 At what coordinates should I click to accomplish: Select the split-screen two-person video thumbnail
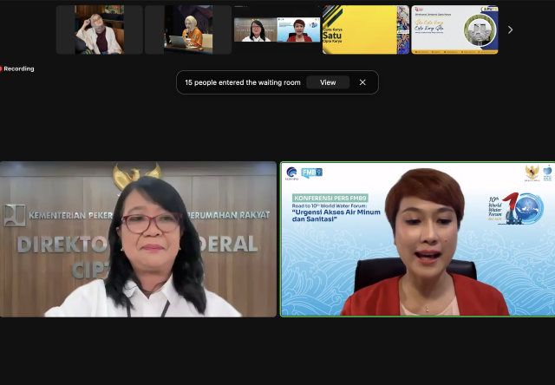[x=277, y=29]
